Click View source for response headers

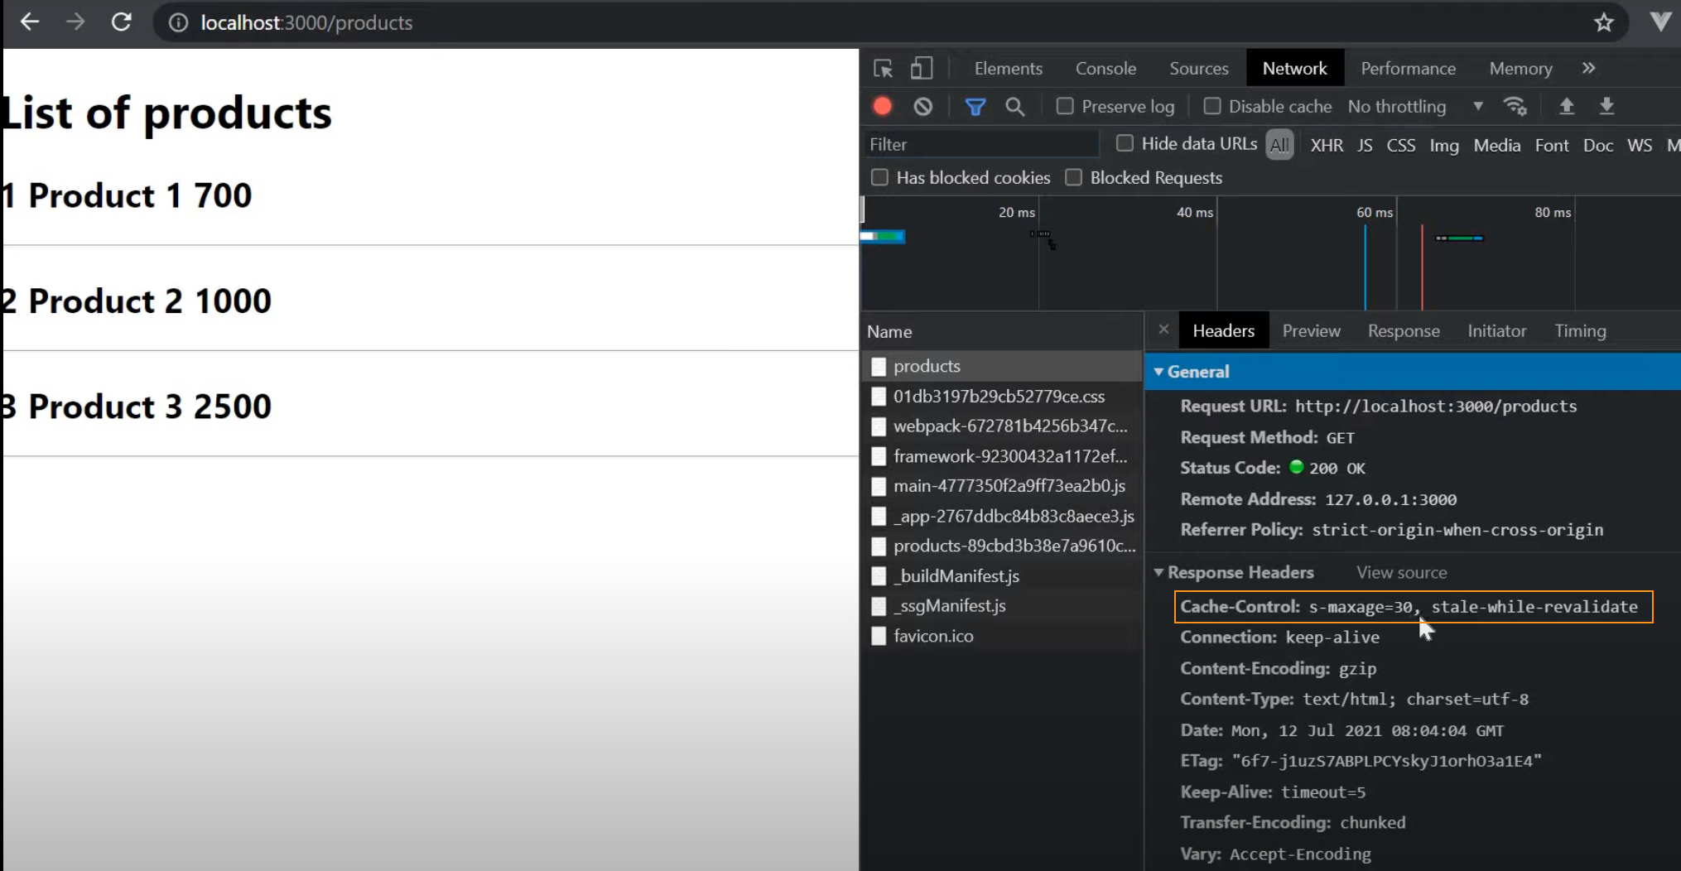click(x=1401, y=573)
